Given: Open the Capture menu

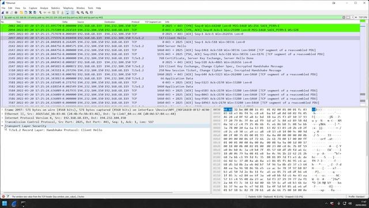Looking at the screenshot, I should pyautogui.click(x=33, y=8).
